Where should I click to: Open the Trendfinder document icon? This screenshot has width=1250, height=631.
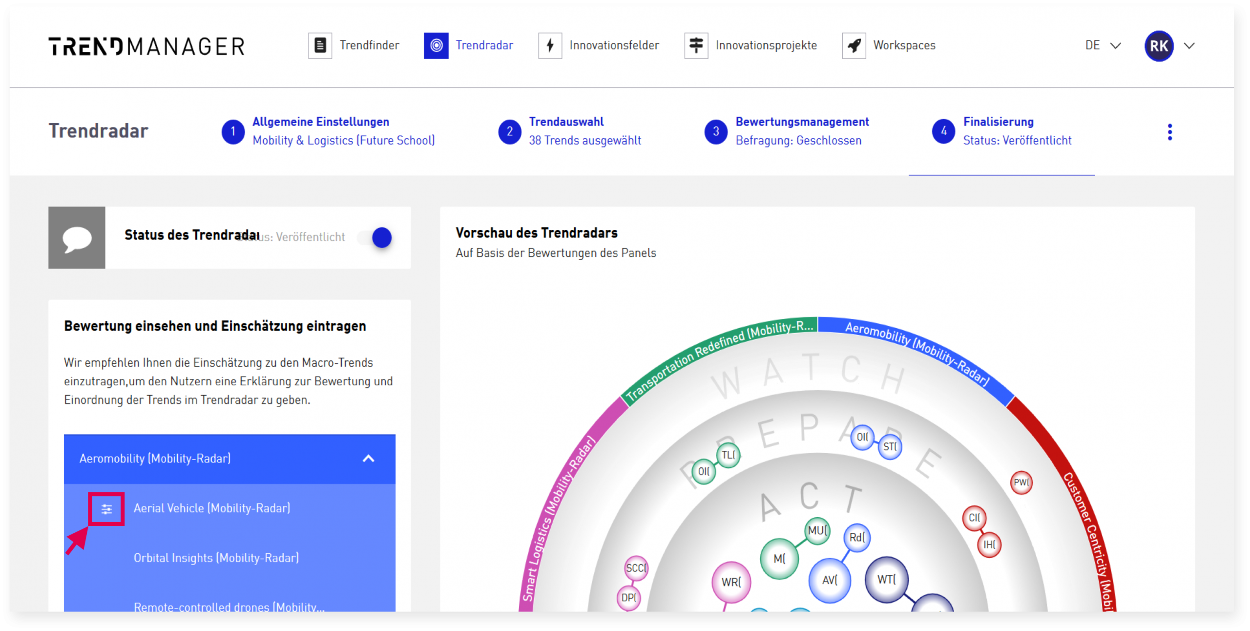coord(320,45)
